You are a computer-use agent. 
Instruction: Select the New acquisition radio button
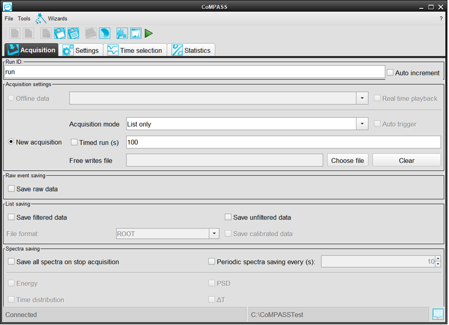(11, 142)
